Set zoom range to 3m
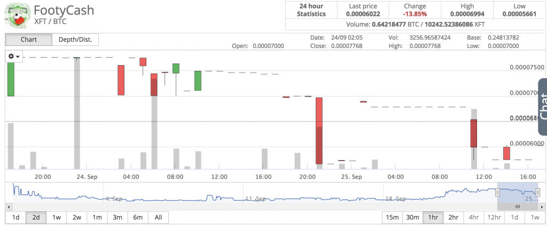 (117, 217)
